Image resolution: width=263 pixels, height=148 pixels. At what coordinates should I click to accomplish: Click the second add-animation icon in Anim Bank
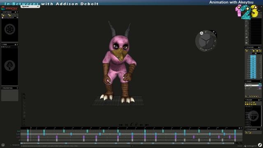pyautogui.click(x=9, y=15)
